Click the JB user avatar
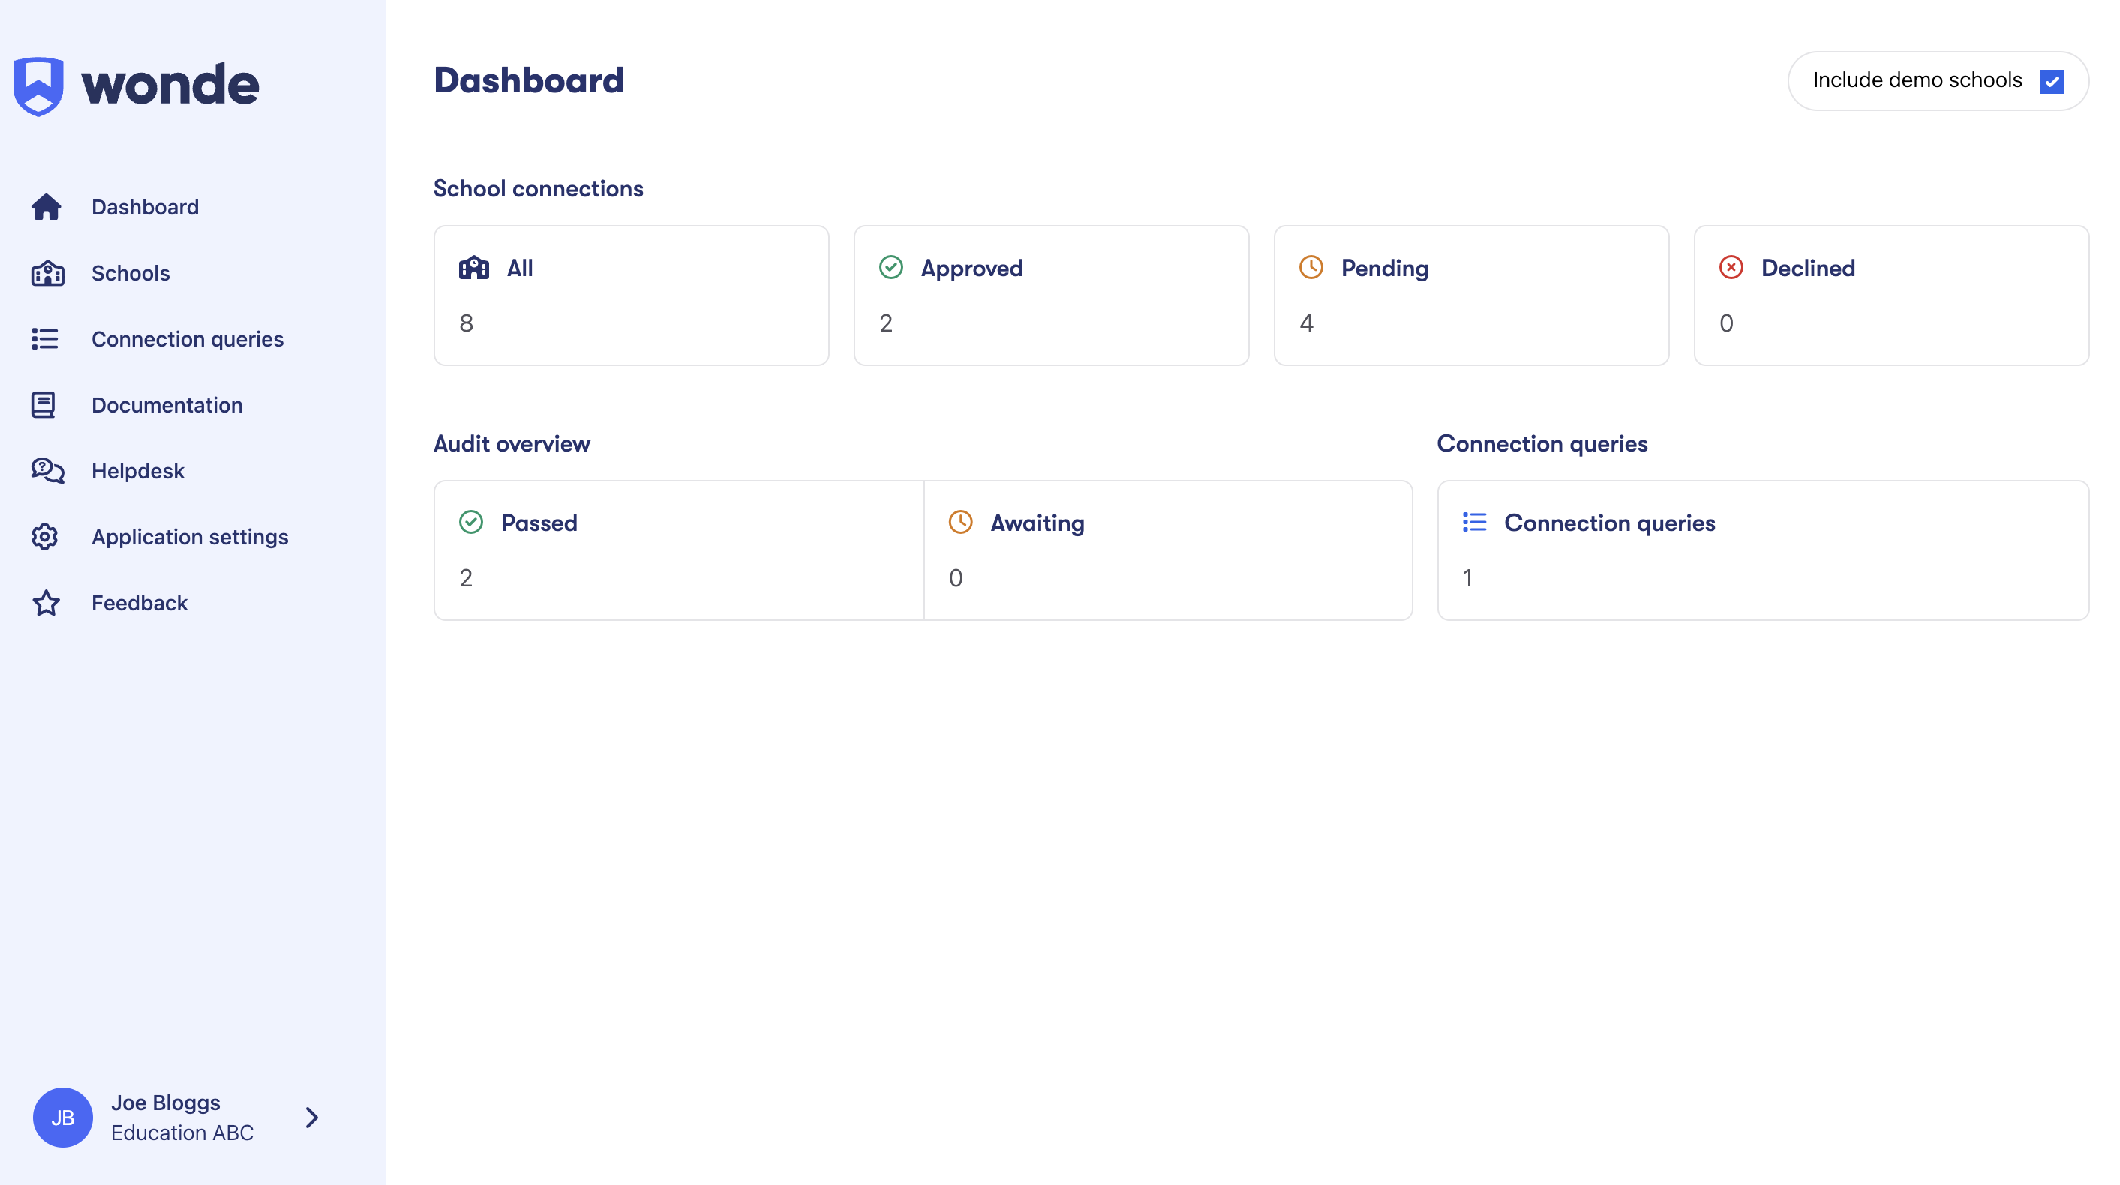Viewport: 2120px width, 1185px height. [x=62, y=1117]
